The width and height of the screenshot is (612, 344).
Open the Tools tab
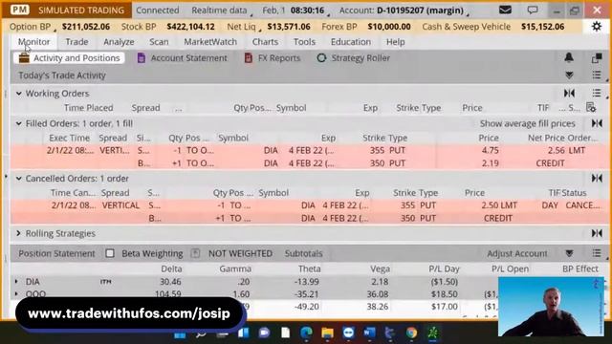304,42
